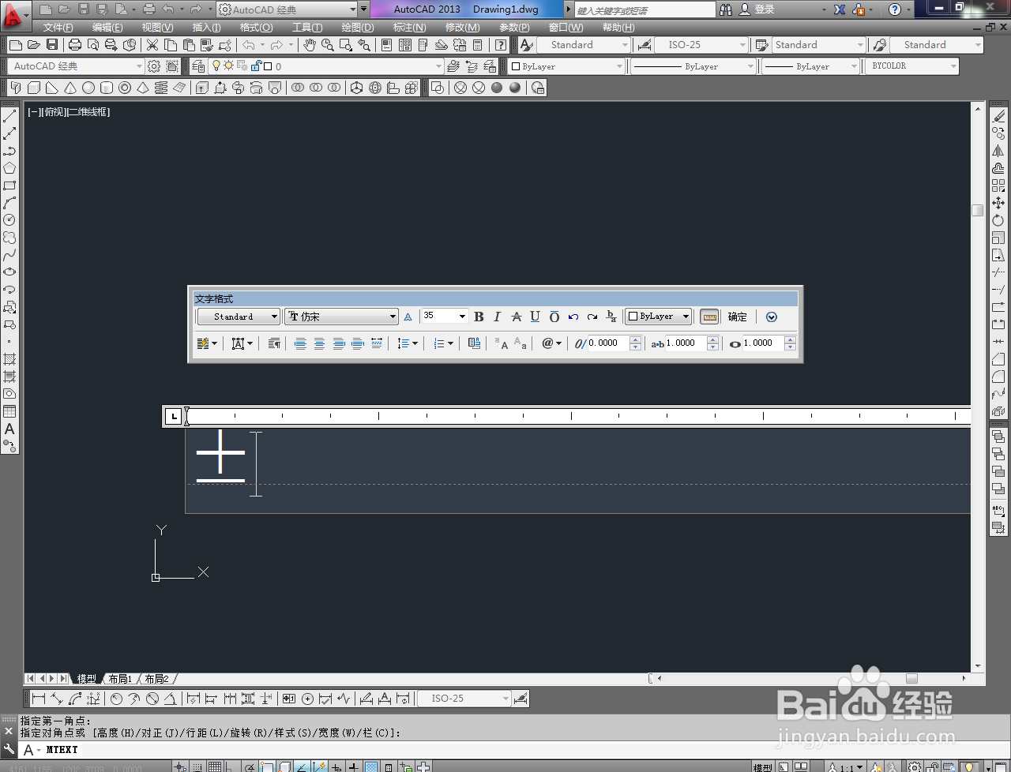Click the Plot printer icon
Viewport: 1011px width, 772px height.
(x=75, y=45)
